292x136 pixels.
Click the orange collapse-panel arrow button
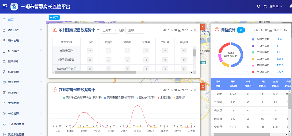pos(203,27)
